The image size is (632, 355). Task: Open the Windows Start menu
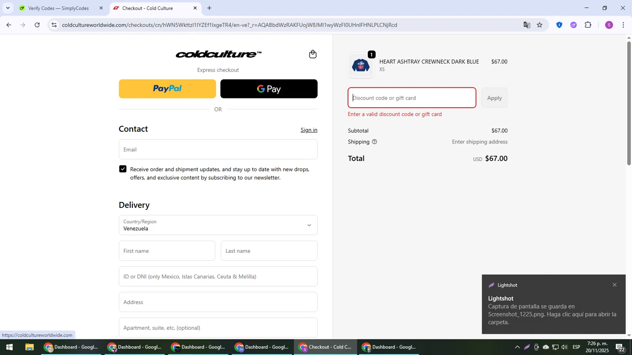(9, 347)
